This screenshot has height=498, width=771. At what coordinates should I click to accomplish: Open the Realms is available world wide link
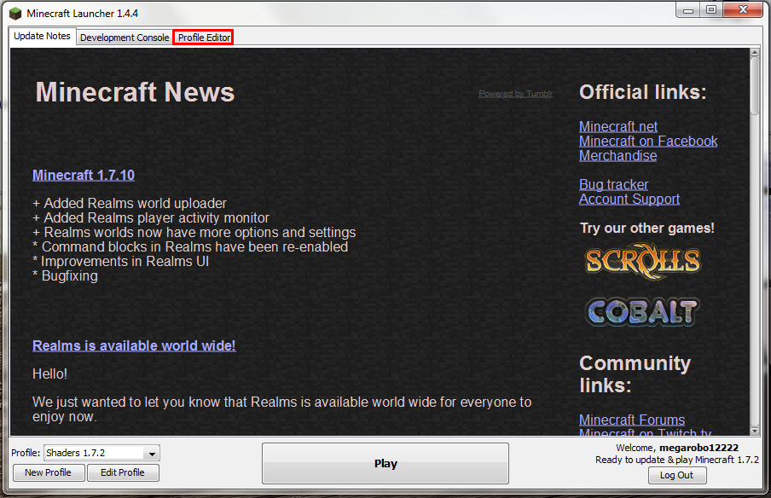tap(134, 345)
